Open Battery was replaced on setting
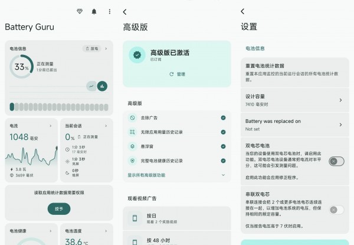 click(295, 125)
